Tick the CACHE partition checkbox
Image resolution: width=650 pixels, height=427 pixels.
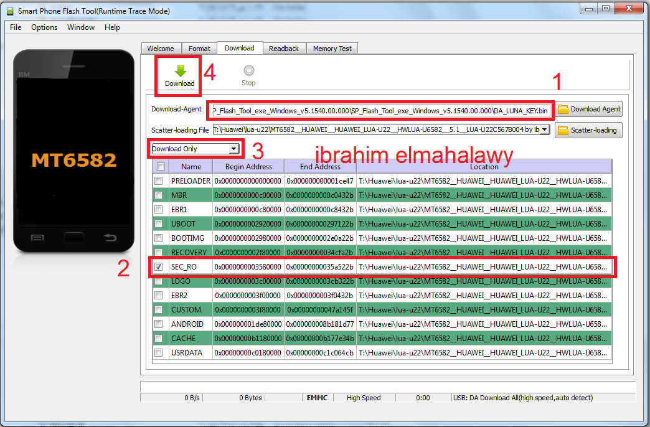pos(158,338)
